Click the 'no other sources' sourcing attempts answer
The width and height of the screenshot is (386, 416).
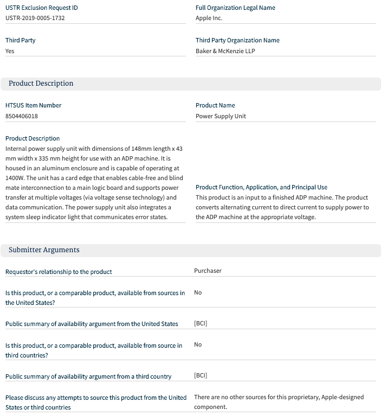click(279, 402)
